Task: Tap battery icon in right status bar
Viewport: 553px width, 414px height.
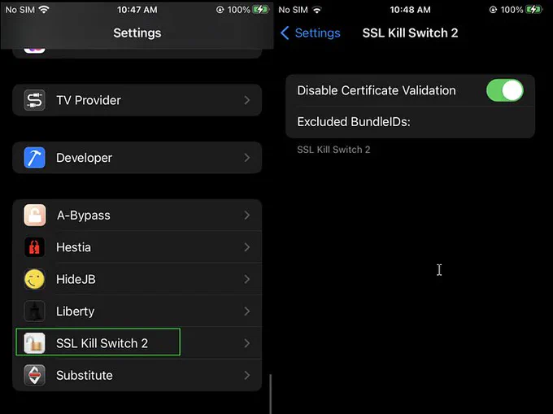Action: pos(533,10)
